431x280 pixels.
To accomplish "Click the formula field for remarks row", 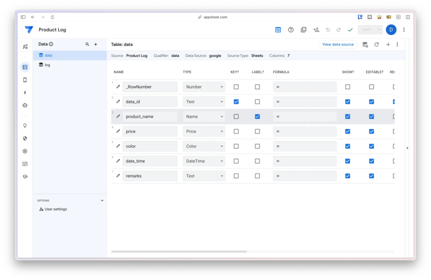I will [x=305, y=176].
